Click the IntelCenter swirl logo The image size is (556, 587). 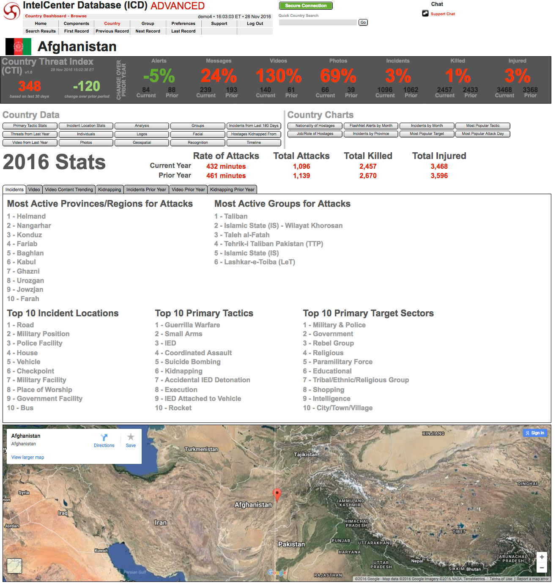pos(11,11)
